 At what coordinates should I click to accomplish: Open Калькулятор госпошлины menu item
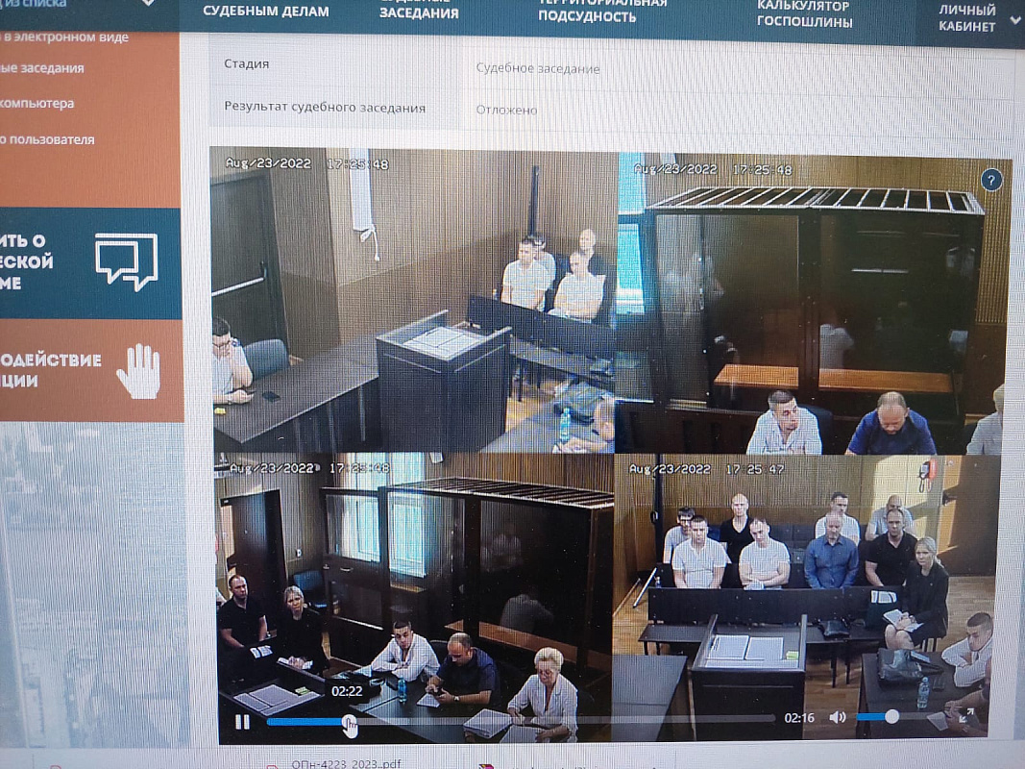point(805,13)
